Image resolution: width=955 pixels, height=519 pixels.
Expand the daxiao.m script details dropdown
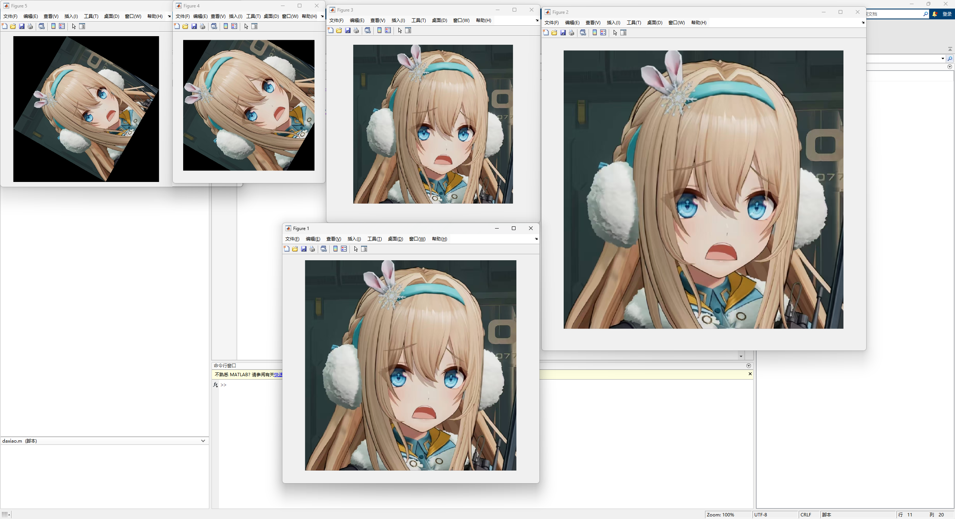click(203, 441)
